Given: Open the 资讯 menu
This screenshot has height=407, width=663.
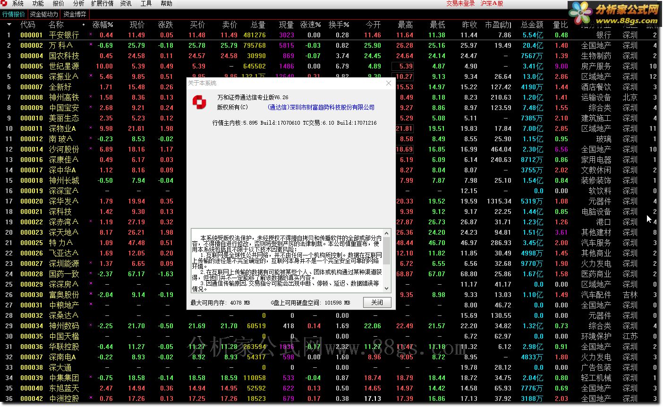Looking at the screenshot, I should 126,3.
